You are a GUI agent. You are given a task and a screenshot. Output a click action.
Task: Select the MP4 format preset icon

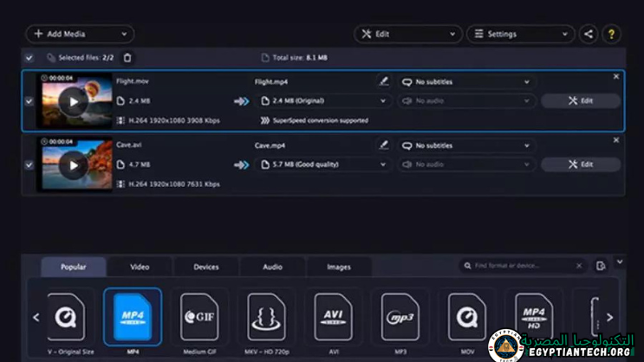click(x=133, y=317)
